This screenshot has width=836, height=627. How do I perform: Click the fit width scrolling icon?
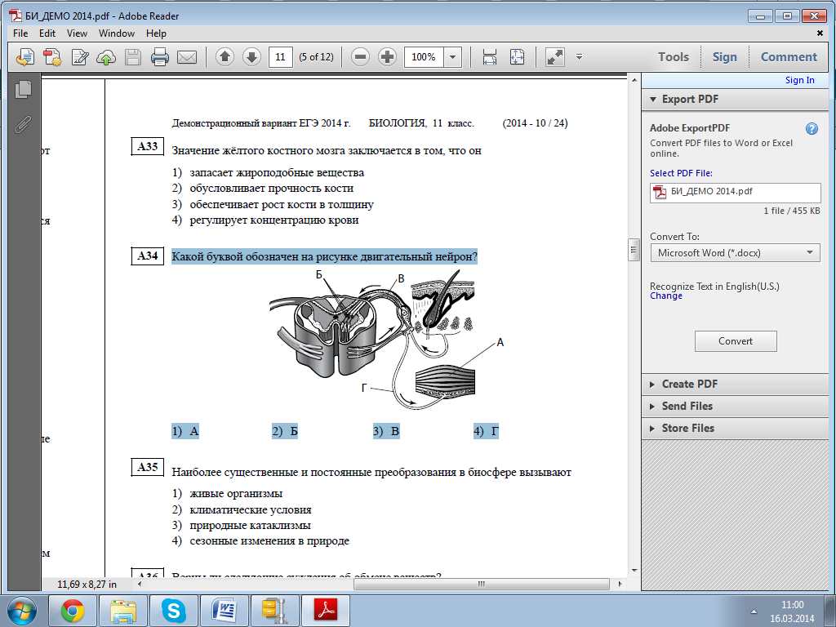tap(490, 56)
